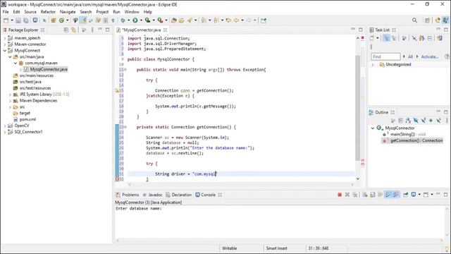Click the Coverage run icon
The width and height of the screenshot is (451, 254).
(x=147, y=20)
